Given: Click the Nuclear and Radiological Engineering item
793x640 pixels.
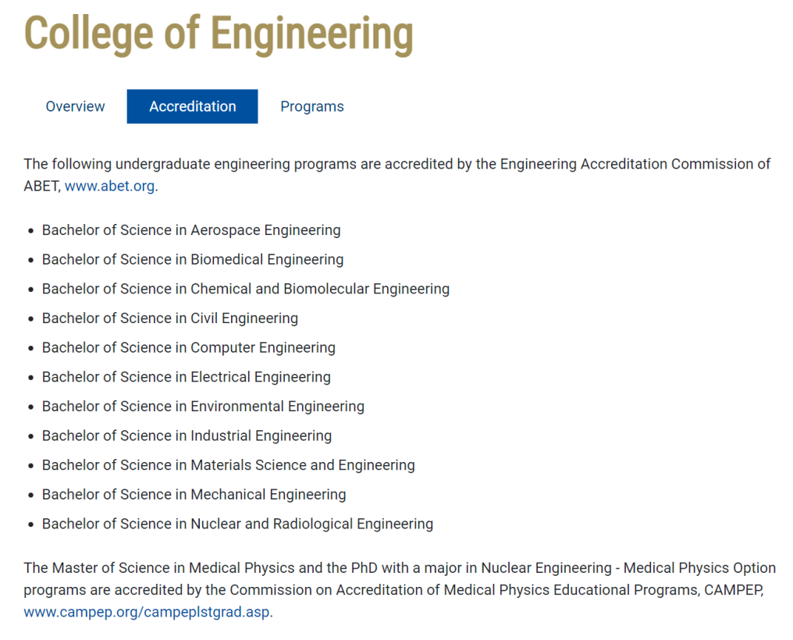Looking at the screenshot, I should pos(237,524).
